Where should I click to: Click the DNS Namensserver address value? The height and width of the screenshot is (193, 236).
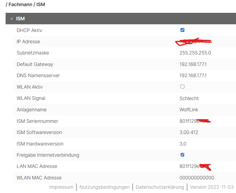193,76
